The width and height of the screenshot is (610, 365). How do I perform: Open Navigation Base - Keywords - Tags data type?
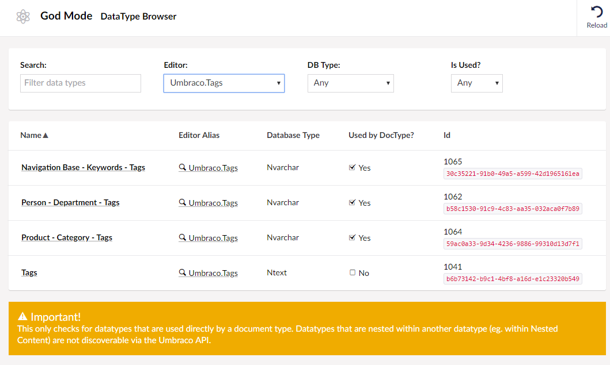84,167
